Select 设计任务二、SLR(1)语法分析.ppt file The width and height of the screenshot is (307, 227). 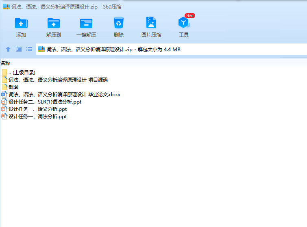pos(41,102)
